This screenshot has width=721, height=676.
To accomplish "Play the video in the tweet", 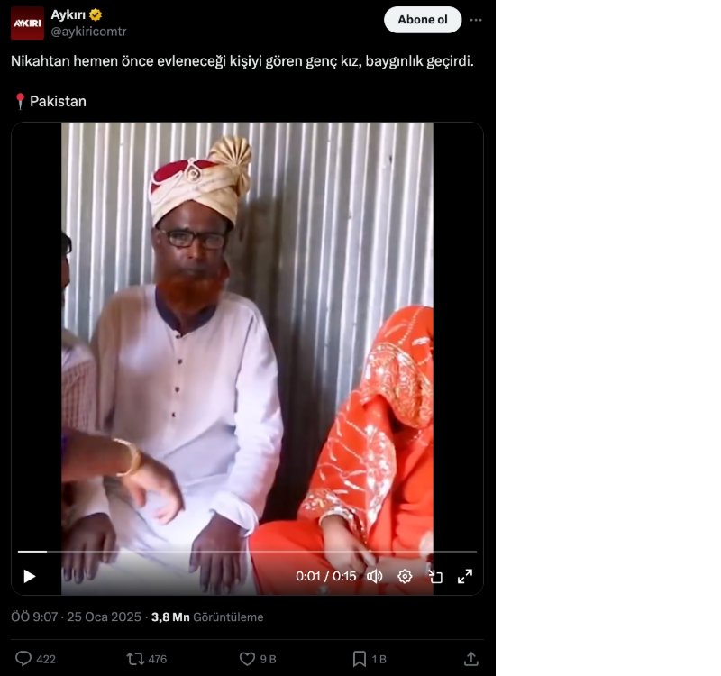I will [x=30, y=576].
